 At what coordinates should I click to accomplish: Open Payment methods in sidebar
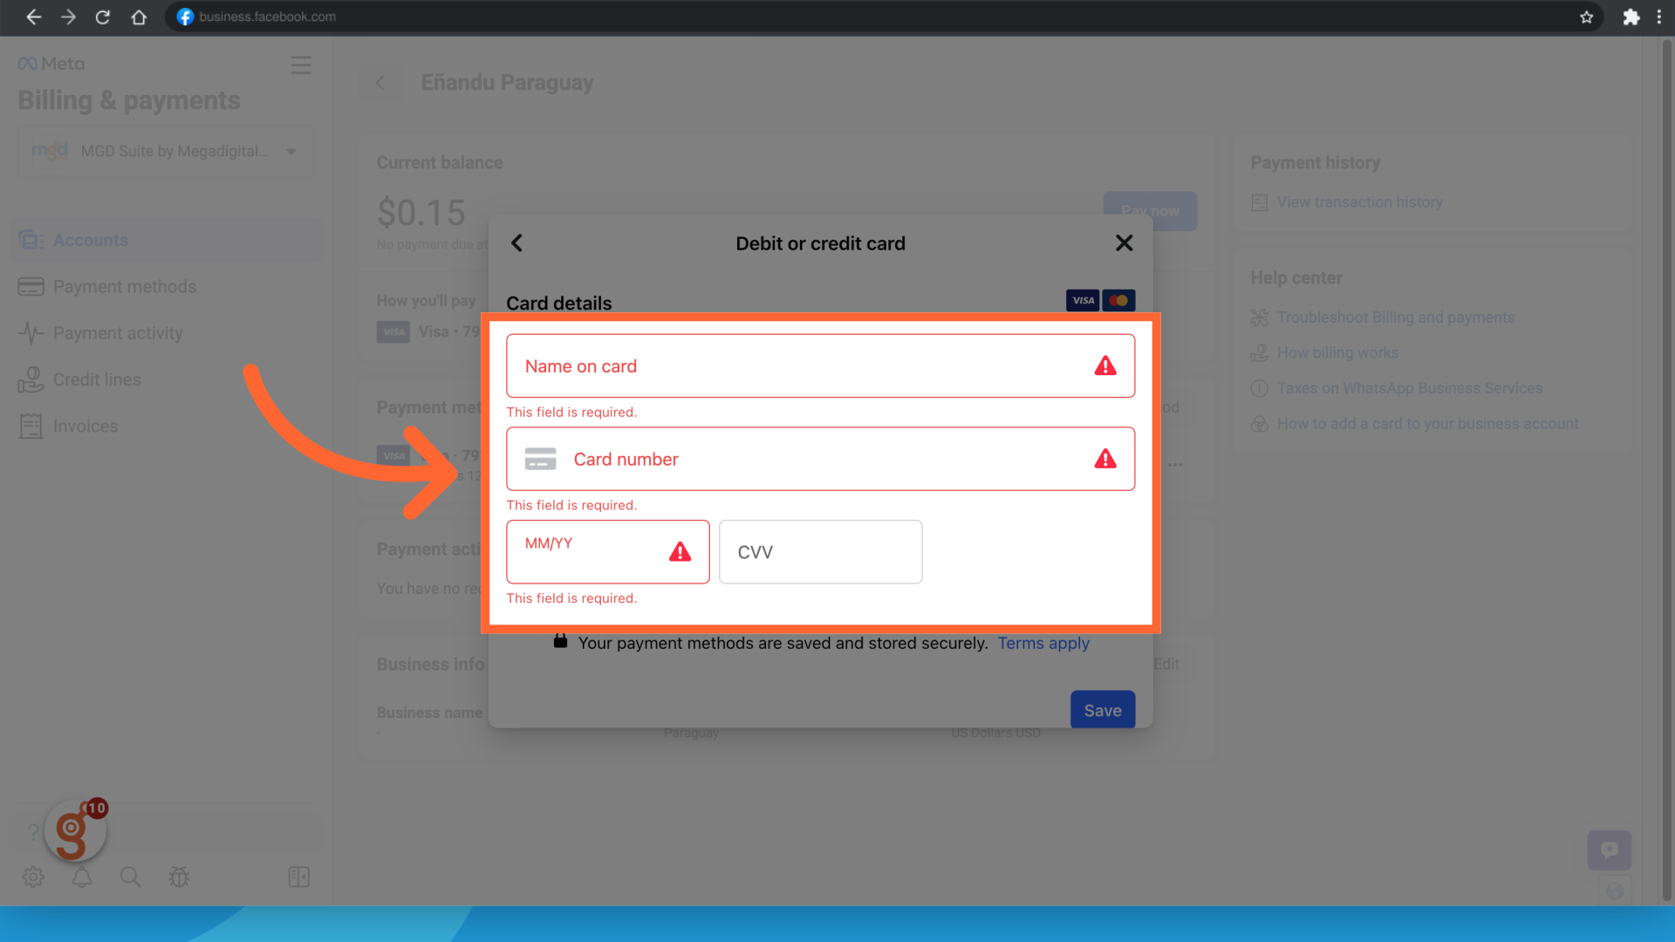pos(124,287)
